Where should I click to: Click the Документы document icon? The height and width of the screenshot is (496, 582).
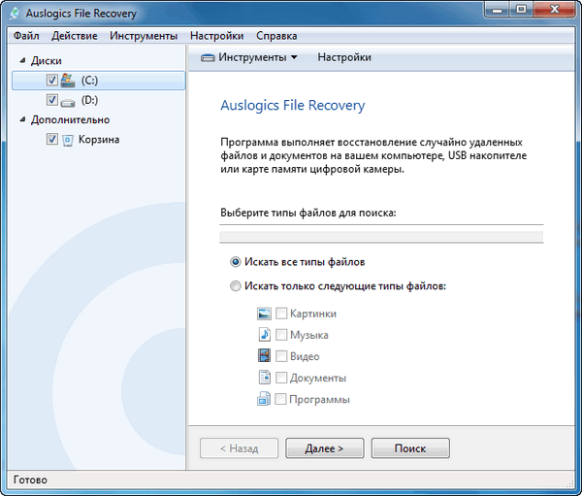click(x=264, y=378)
